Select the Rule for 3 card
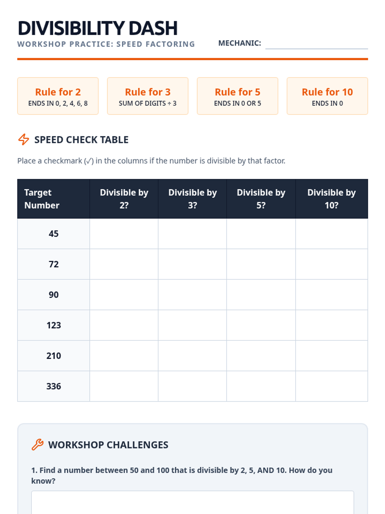The height and width of the screenshot is (514, 385). tap(148, 96)
